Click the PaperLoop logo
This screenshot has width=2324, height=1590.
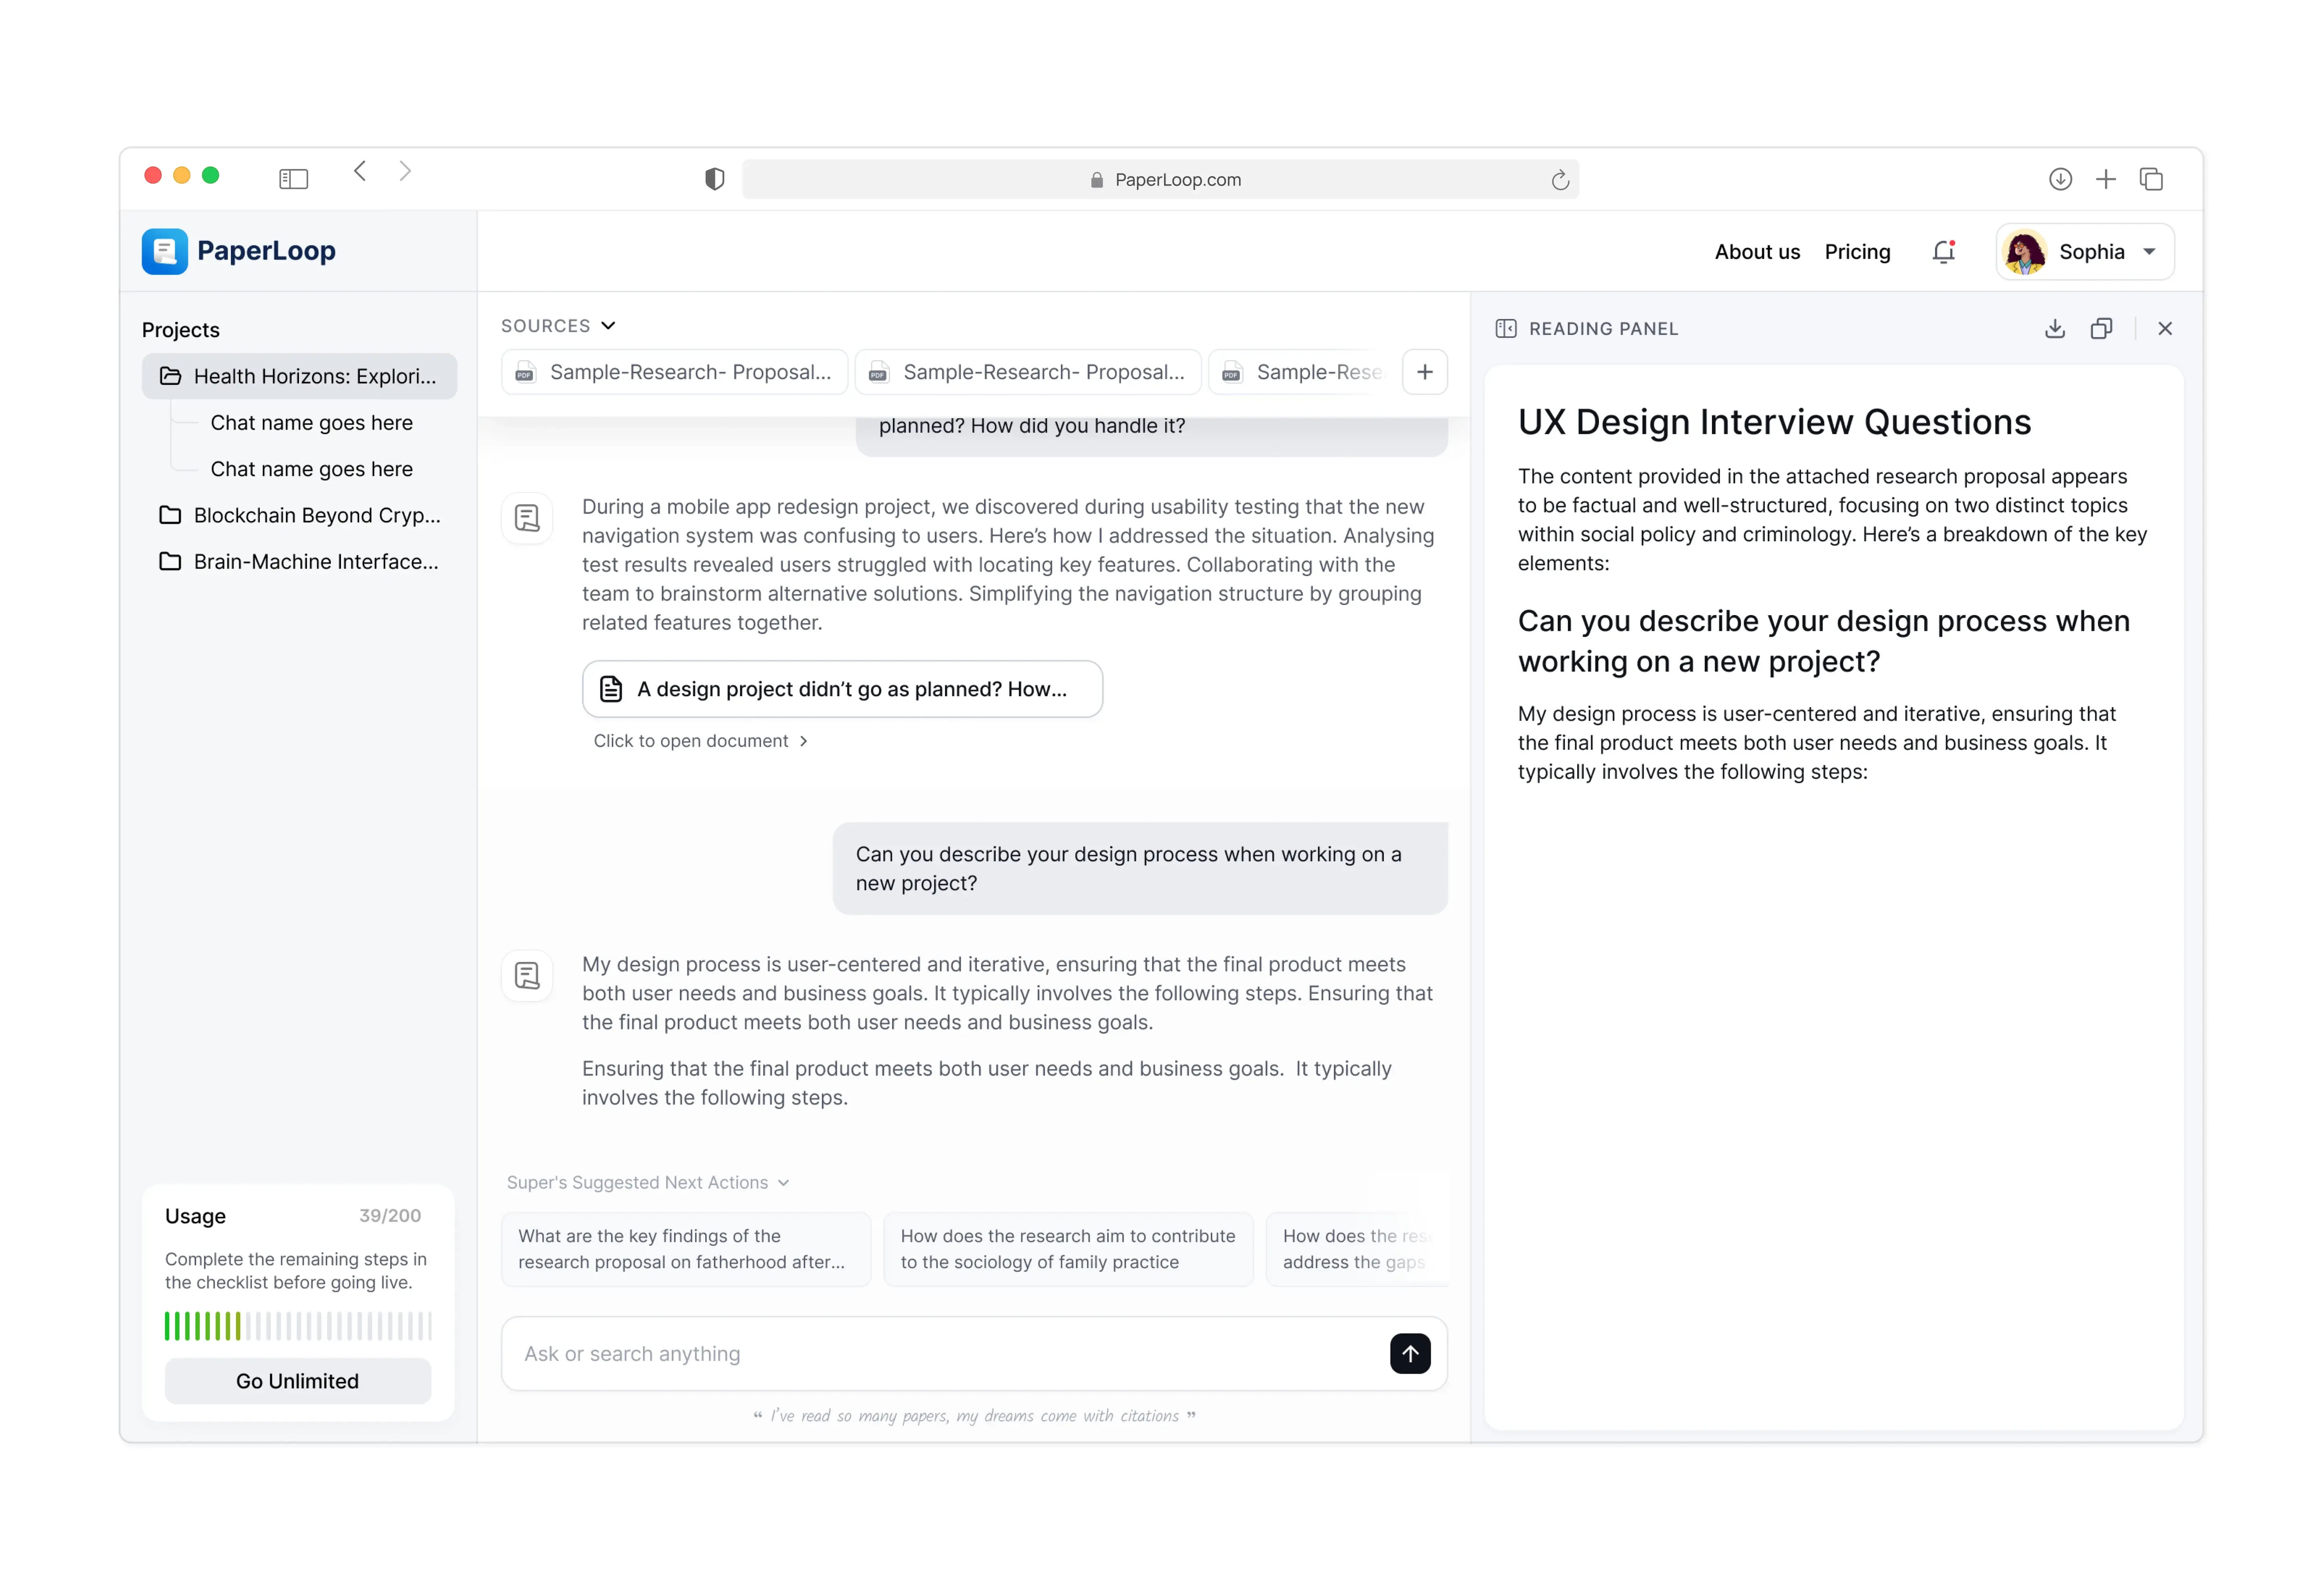click(x=239, y=251)
